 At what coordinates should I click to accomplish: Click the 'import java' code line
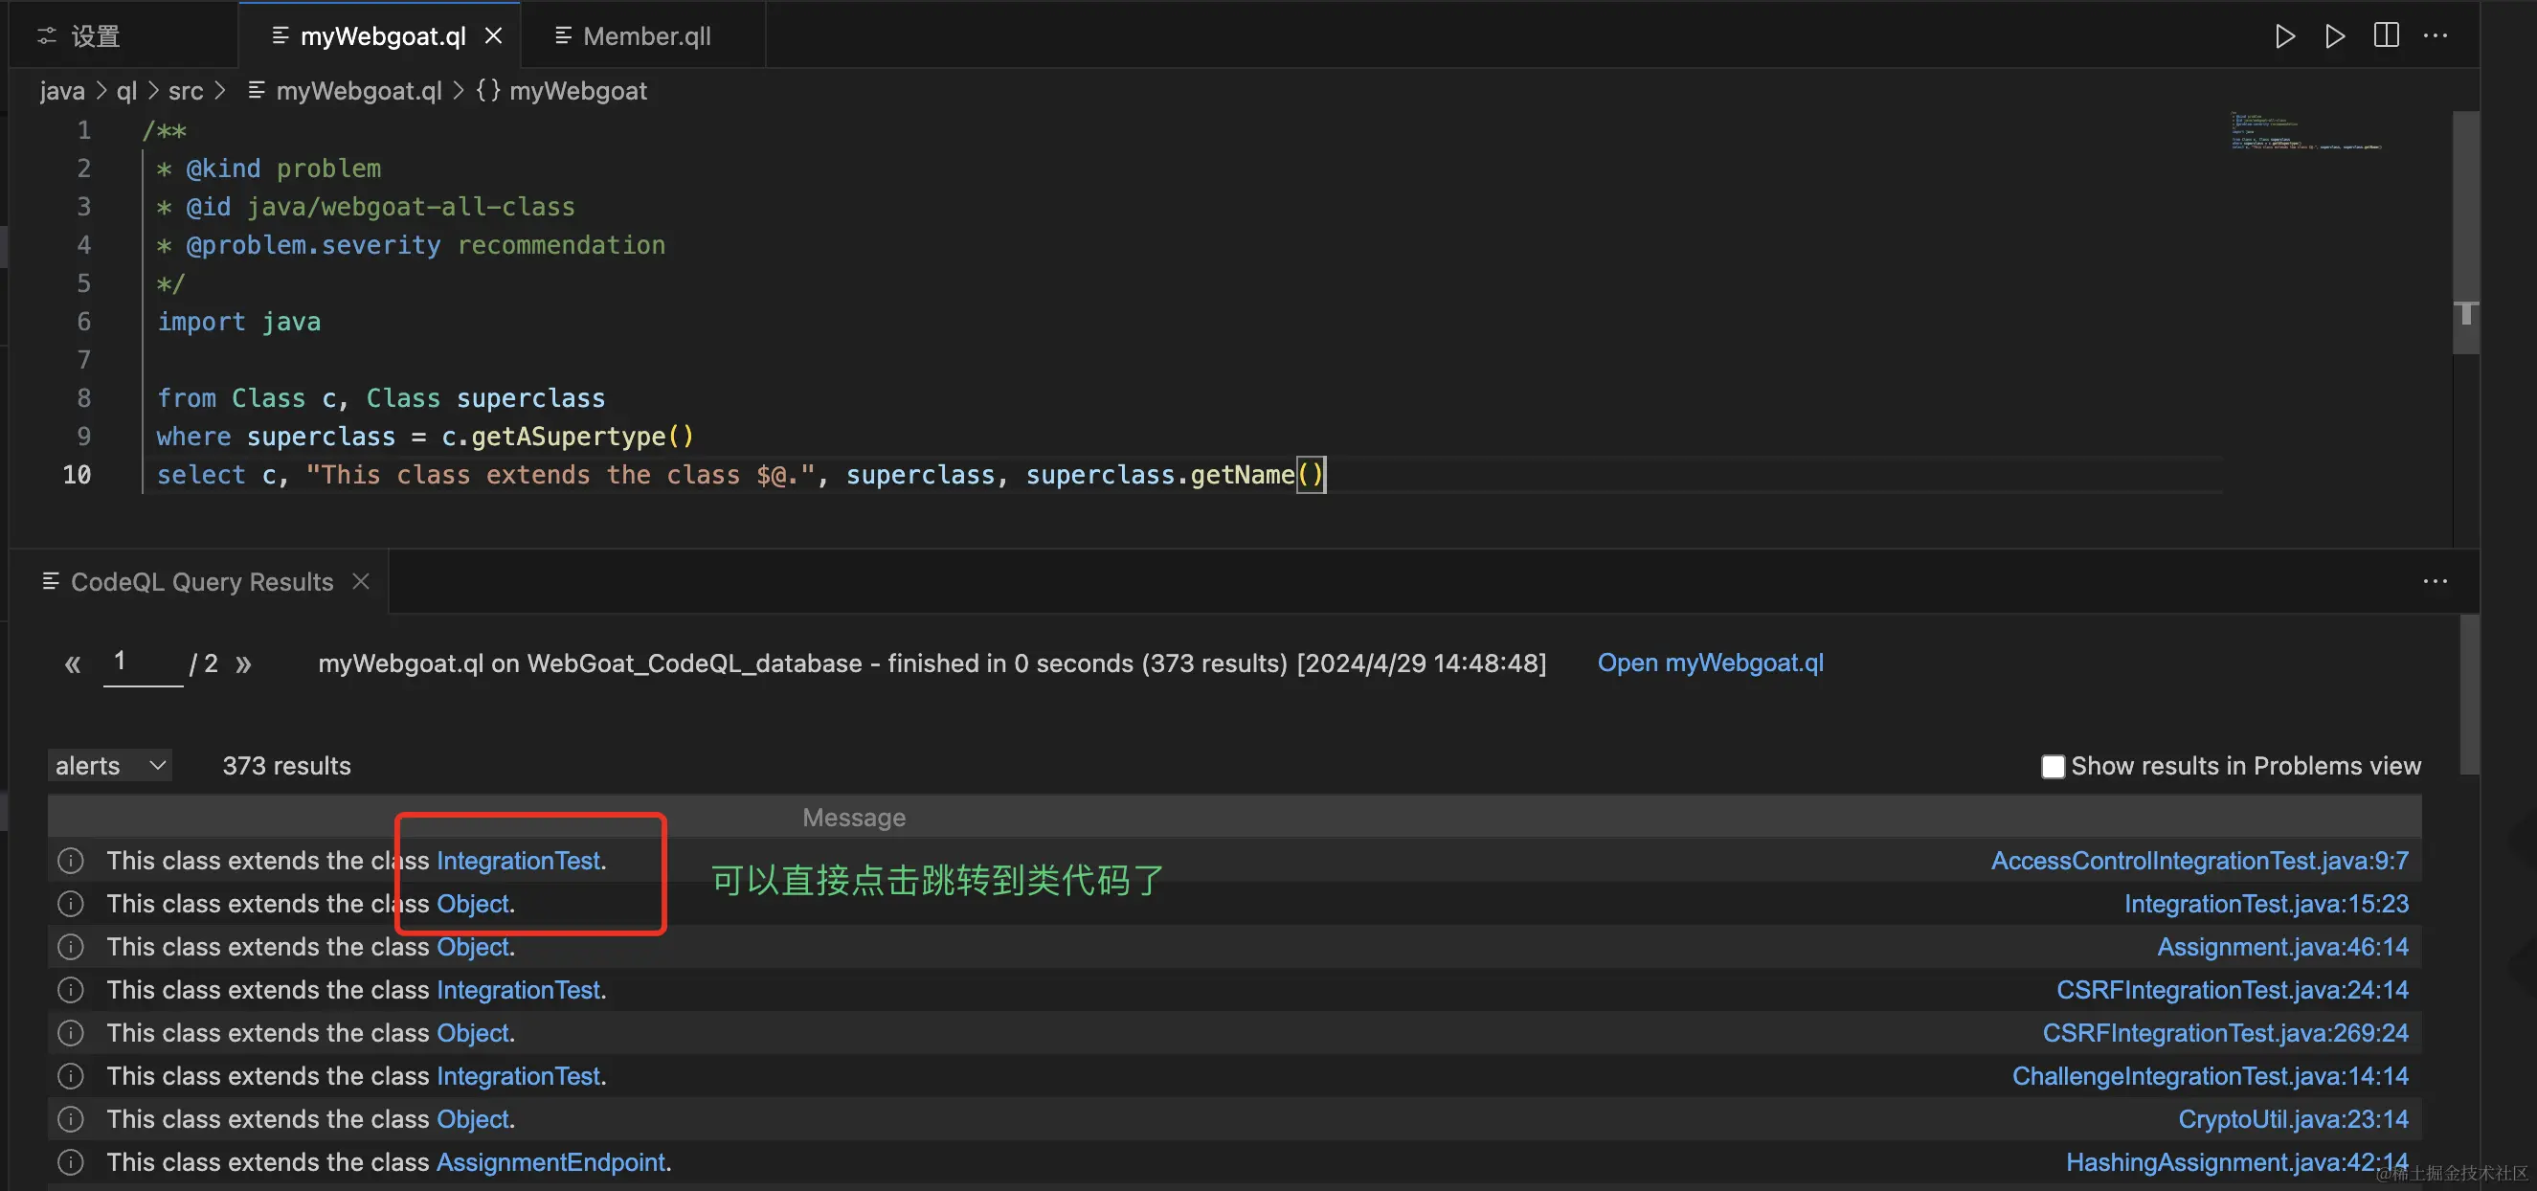point(238,322)
